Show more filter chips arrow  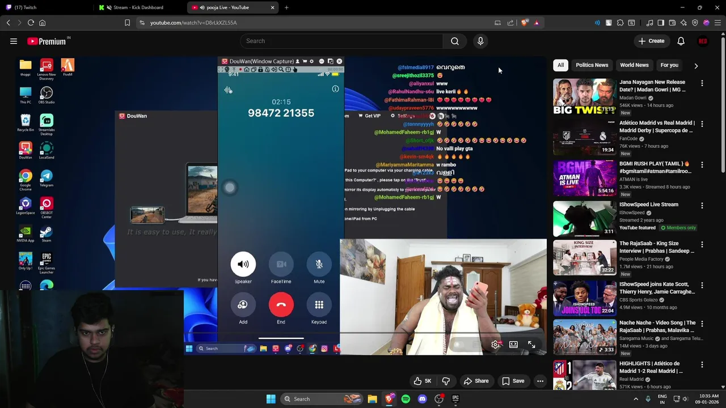tap(696, 66)
